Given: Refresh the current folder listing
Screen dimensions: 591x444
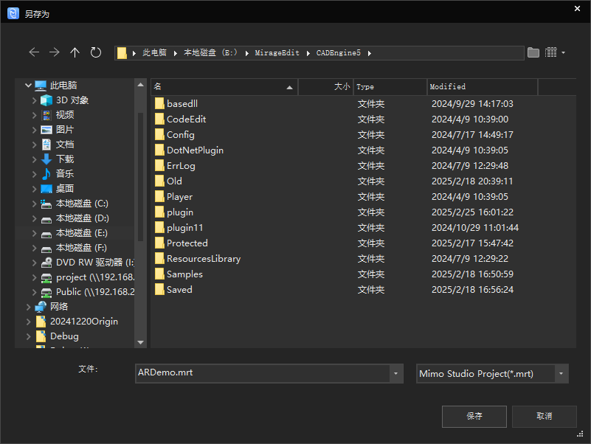Looking at the screenshot, I should (x=96, y=52).
